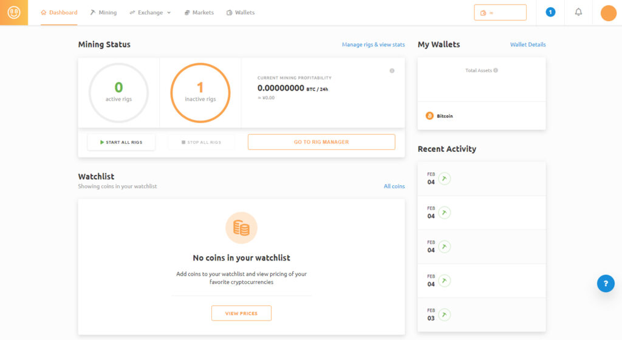The width and height of the screenshot is (622, 340).
Task: Open the Mining tab
Action: 103,13
